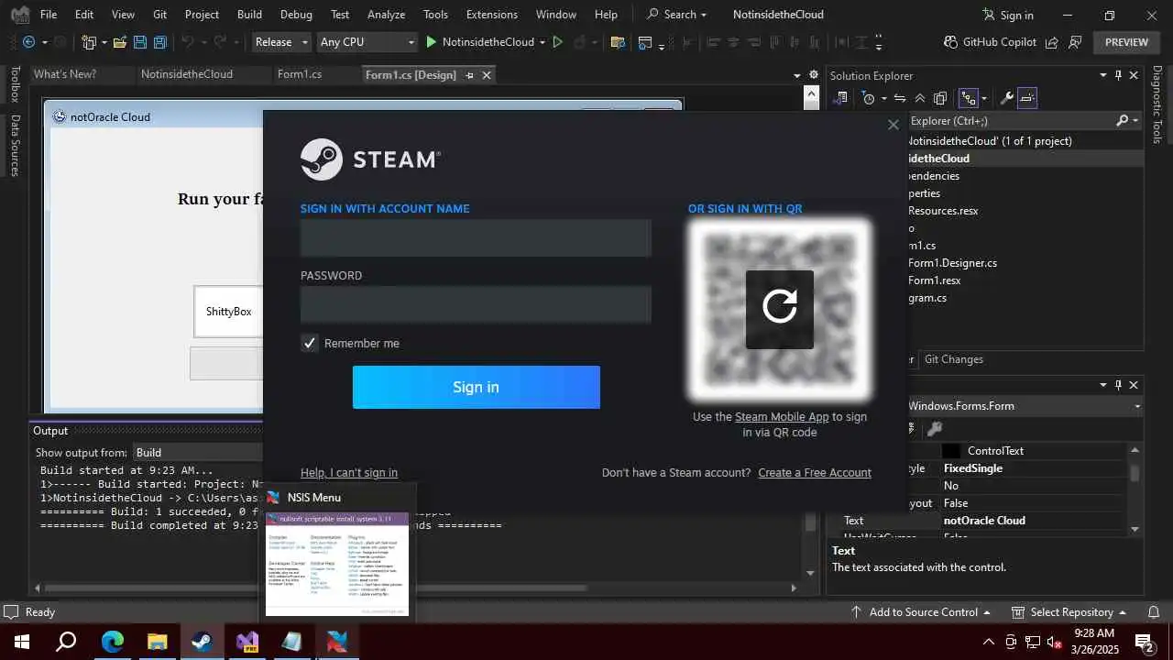The height and width of the screenshot is (660, 1173).
Task: Switch to the NotinsidetheCloud tab
Action: click(187, 74)
